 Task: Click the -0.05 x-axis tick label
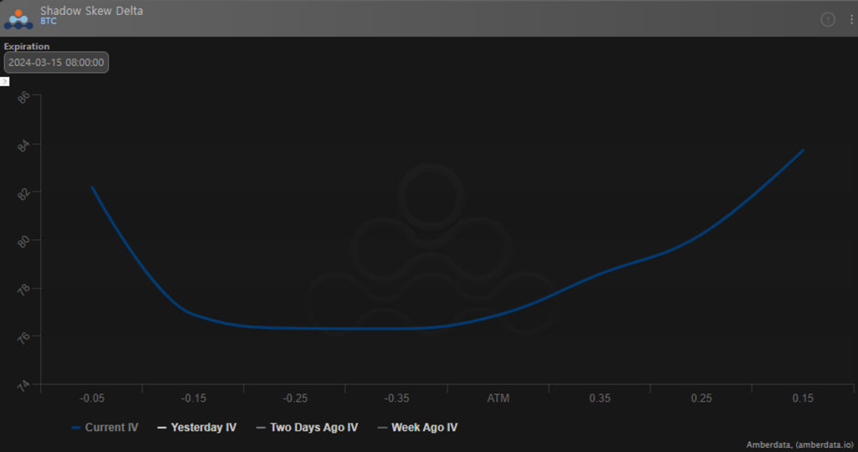[x=91, y=398]
